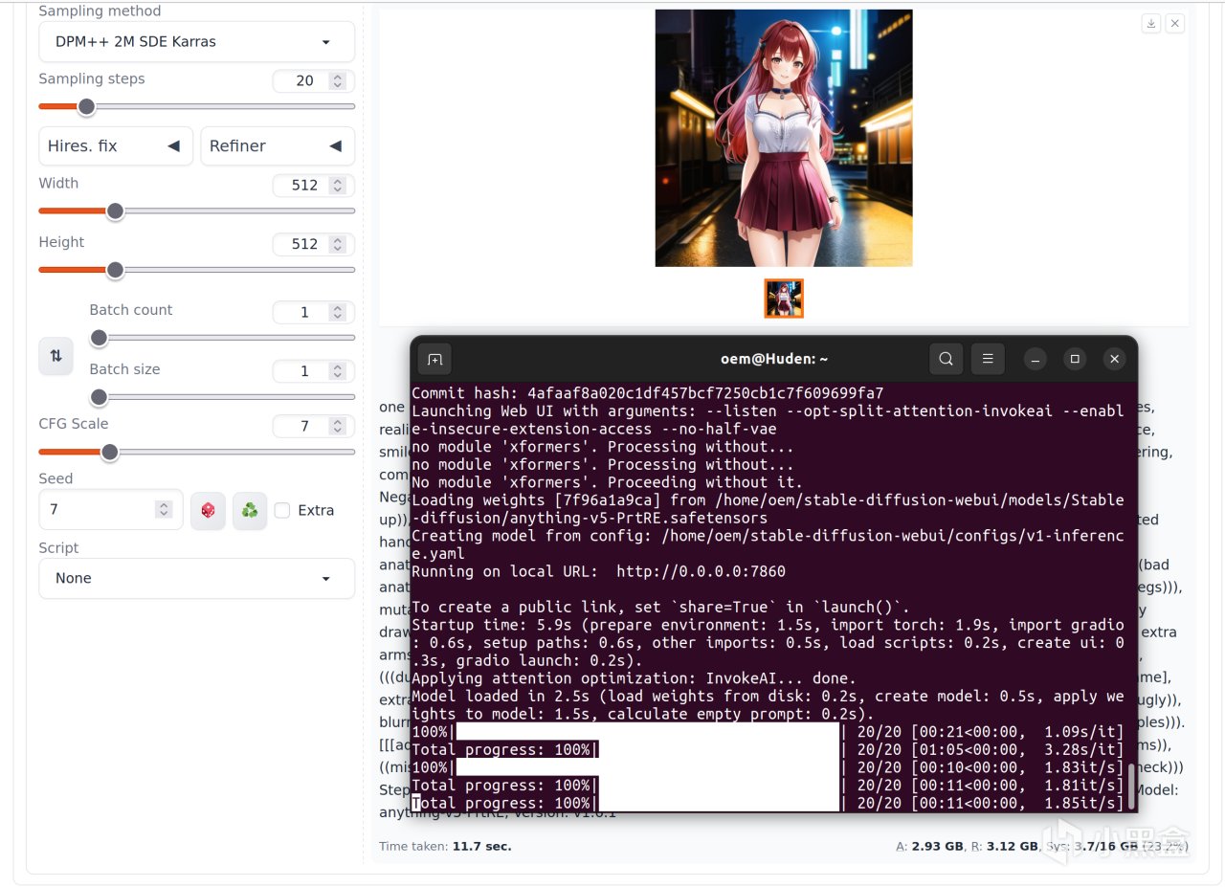Click the terminal title oem@Huden: ~
Image resolution: width=1225 pixels, height=887 pixels.
coord(774,359)
